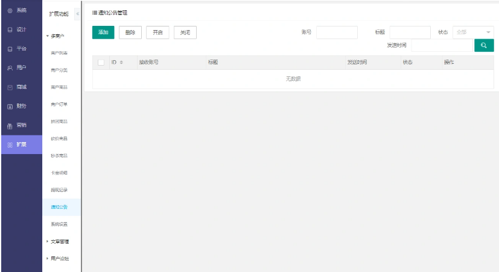Click the green 添加 button
The image size is (499, 272).
[103, 32]
